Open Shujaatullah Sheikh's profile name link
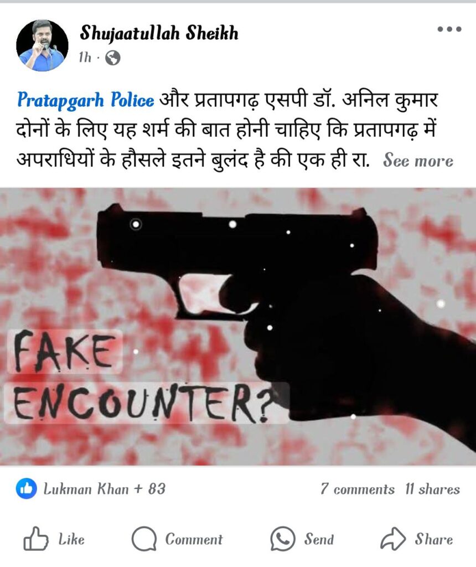The height and width of the screenshot is (567, 476). pos(159,33)
